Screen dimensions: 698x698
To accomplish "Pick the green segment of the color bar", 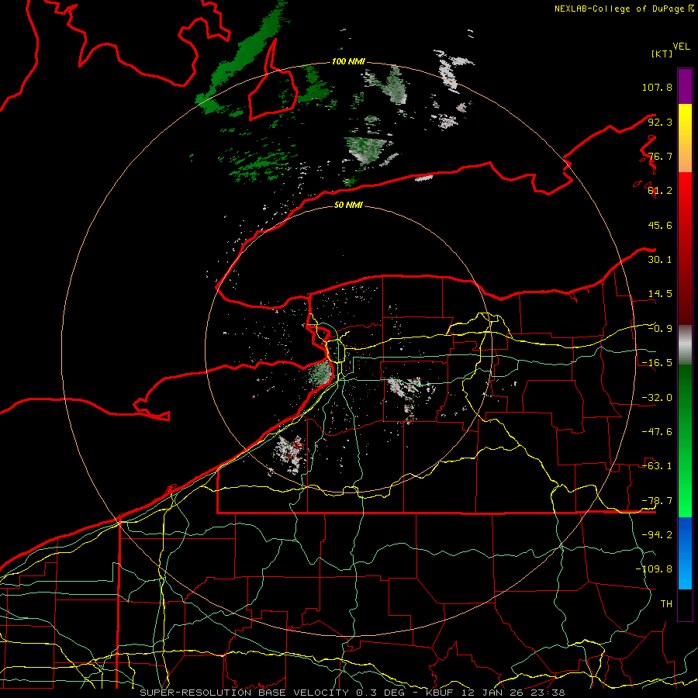I will click(685, 441).
